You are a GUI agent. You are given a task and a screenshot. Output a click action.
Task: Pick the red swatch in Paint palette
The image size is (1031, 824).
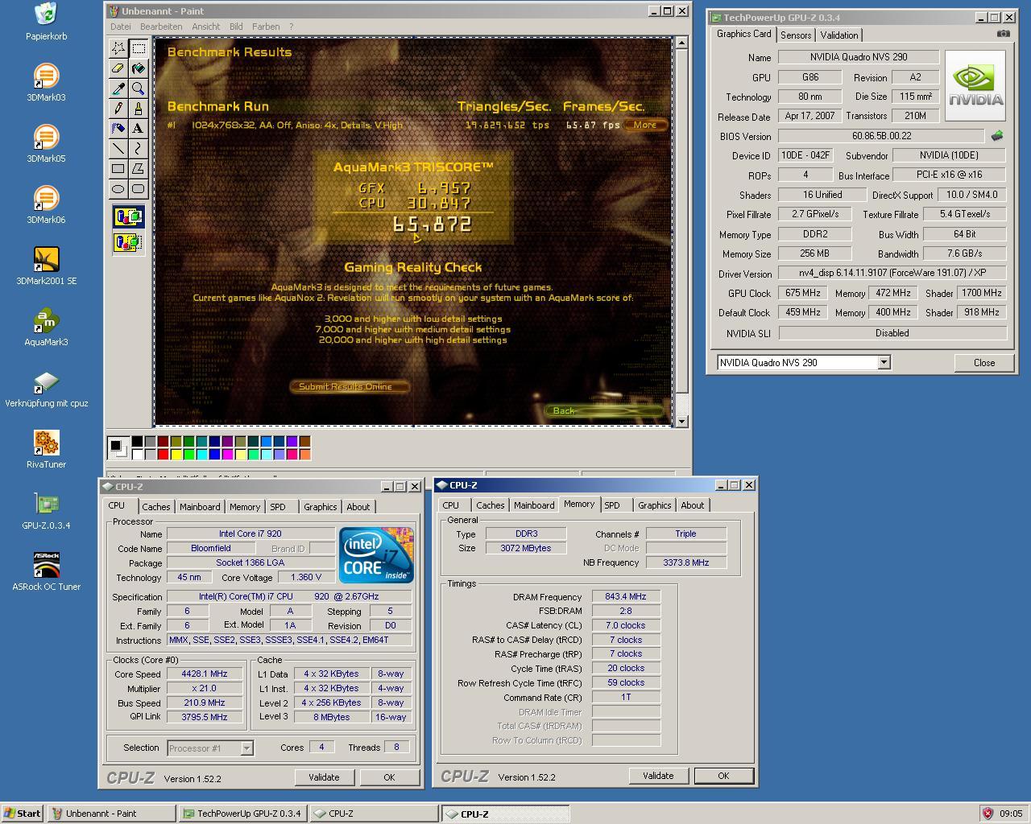click(x=163, y=455)
